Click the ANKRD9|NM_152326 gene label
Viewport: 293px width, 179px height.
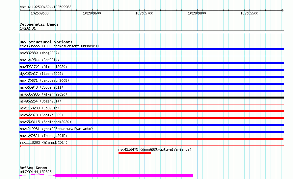[36, 172]
